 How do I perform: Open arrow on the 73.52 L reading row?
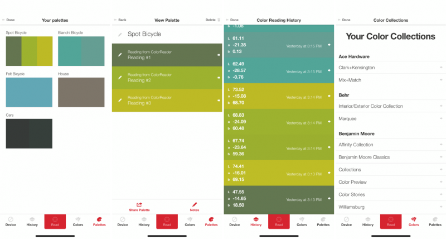[329, 96]
